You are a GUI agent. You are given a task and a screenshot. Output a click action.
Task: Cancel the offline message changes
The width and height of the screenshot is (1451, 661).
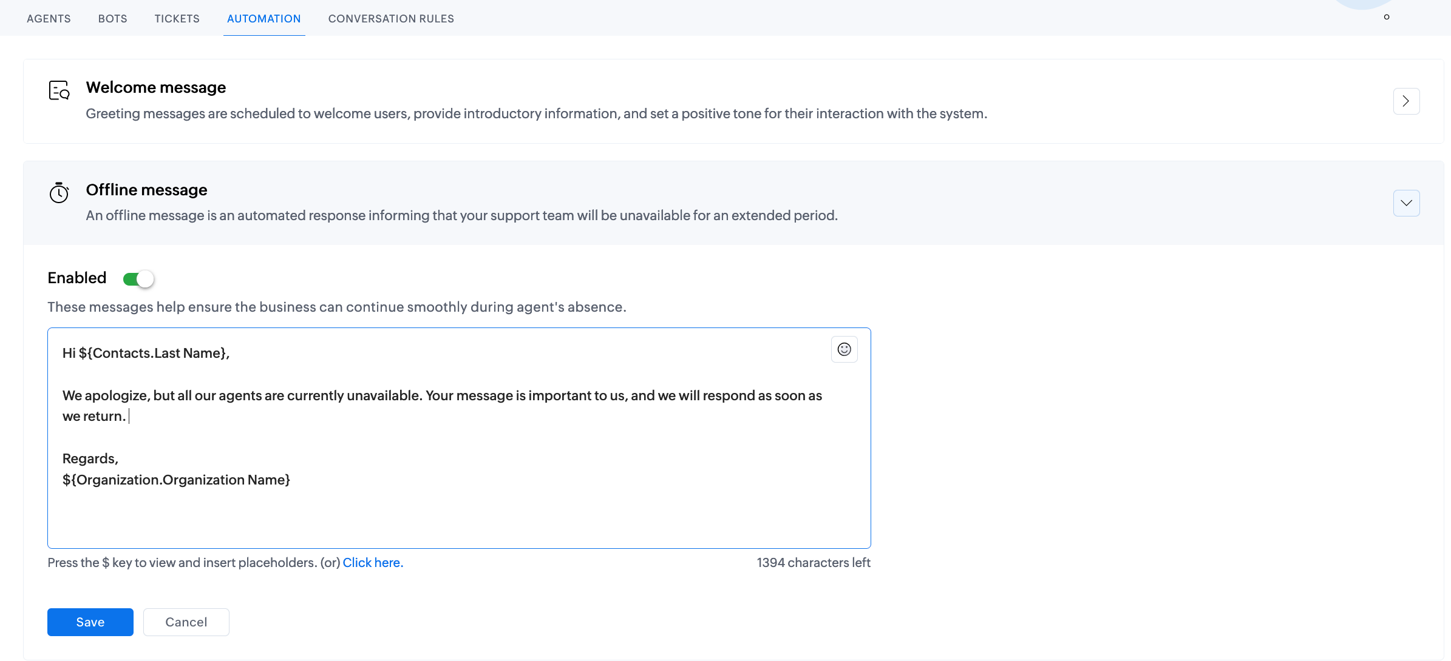(x=186, y=622)
